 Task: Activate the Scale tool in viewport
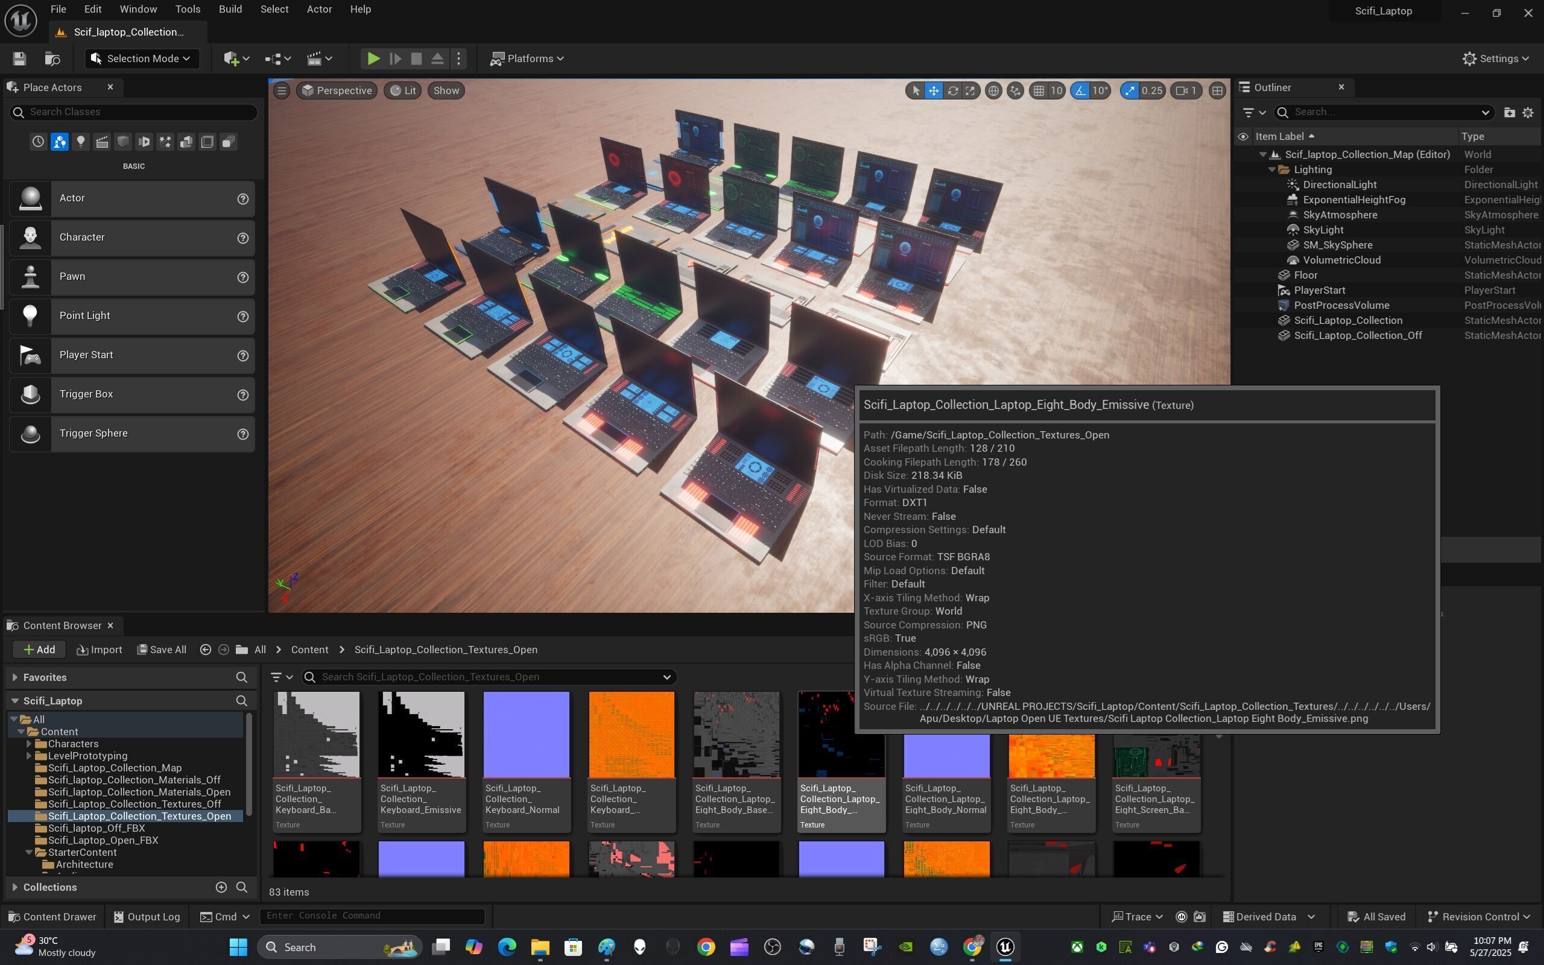point(970,90)
